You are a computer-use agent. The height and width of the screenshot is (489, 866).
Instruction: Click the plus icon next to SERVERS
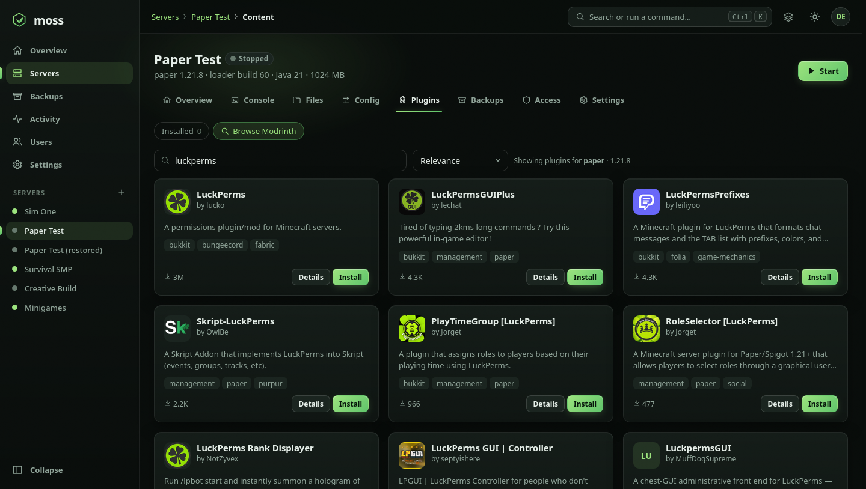click(121, 192)
